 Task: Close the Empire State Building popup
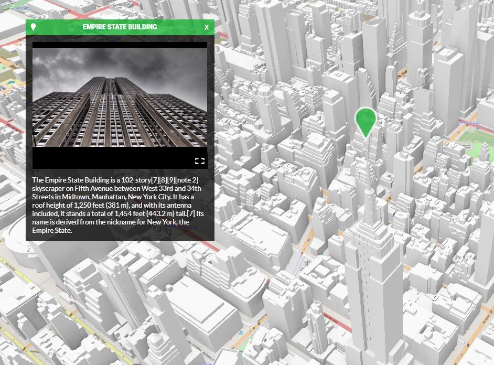click(x=207, y=27)
